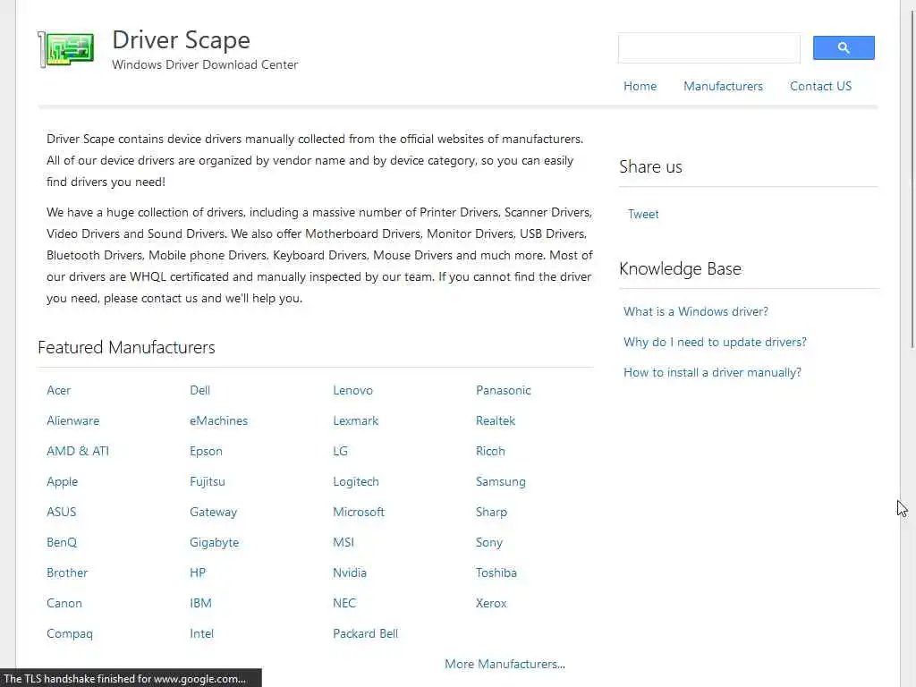Open the Dell manufacturer page
This screenshot has width=916, height=687.
pos(199,390)
